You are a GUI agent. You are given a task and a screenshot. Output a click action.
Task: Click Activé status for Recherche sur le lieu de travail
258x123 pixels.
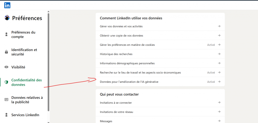(x=211, y=72)
